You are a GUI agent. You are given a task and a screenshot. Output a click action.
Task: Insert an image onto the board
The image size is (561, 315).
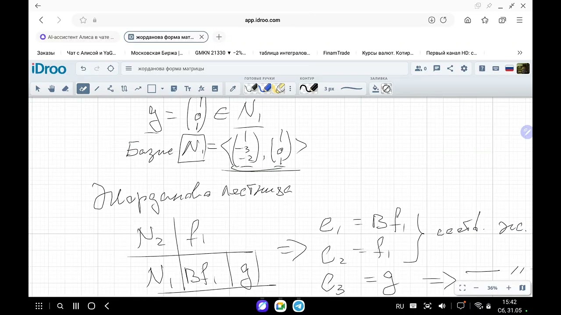[x=215, y=89]
